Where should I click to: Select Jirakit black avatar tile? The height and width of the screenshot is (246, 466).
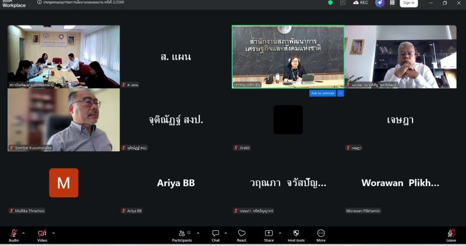(288, 120)
